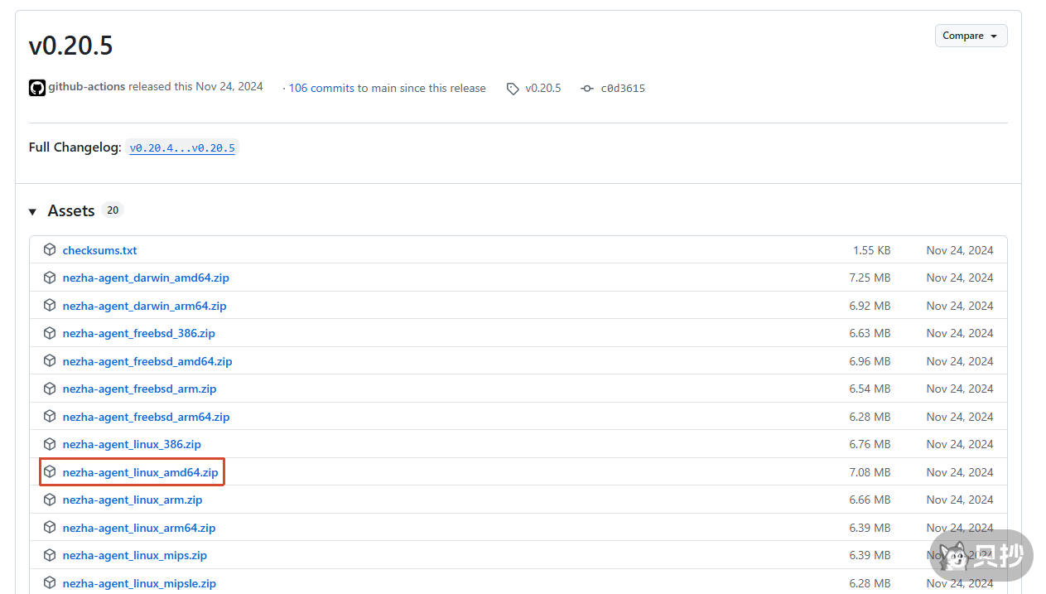Download nezha-agent_linux_mips.zip
Viewport: 1046px width, 594px height.
(135, 556)
